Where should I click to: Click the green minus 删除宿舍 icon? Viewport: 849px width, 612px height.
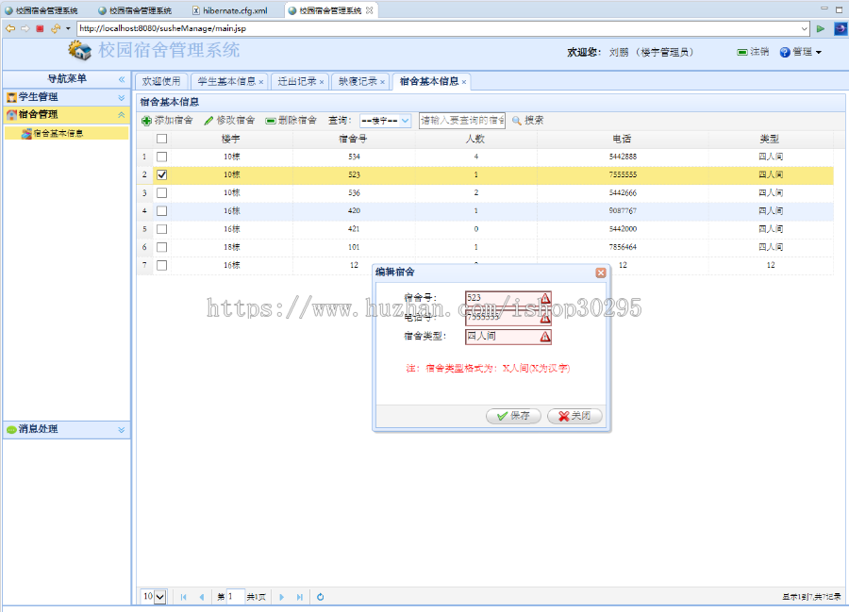(x=271, y=121)
